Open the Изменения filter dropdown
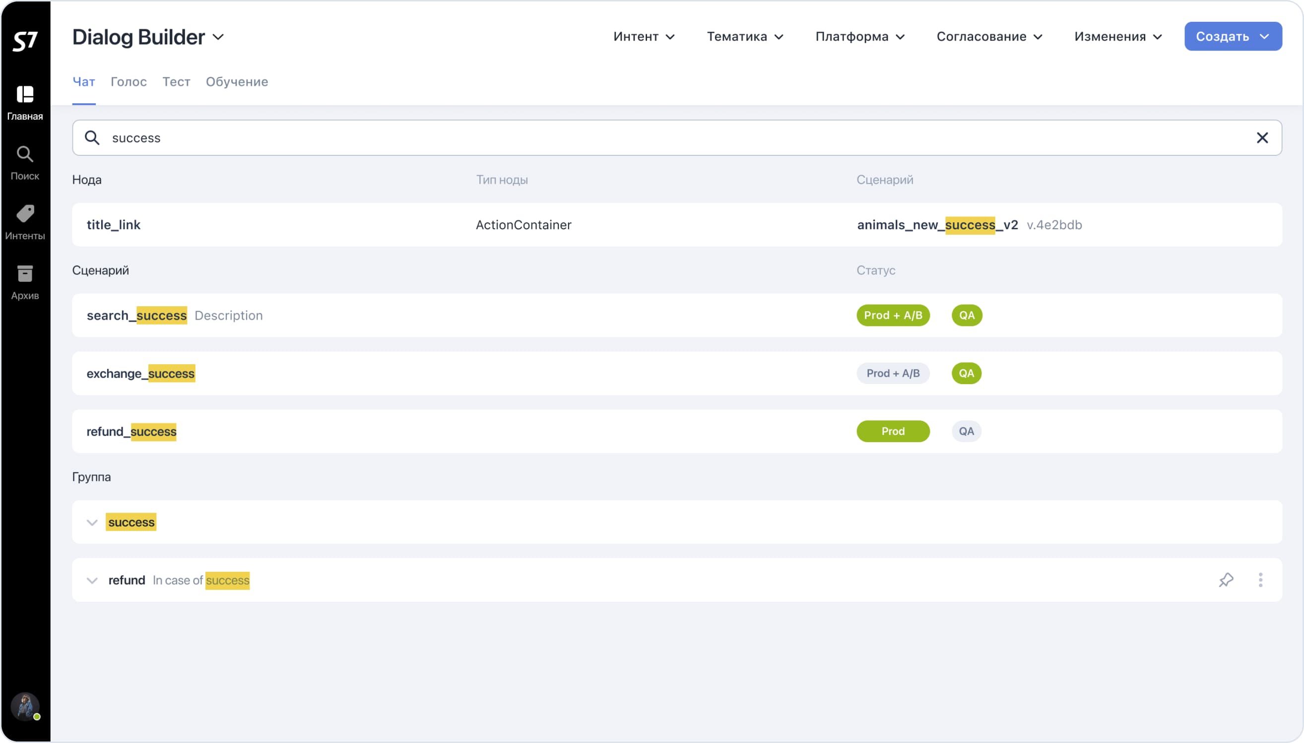The width and height of the screenshot is (1304, 743). click(1118, 37)
